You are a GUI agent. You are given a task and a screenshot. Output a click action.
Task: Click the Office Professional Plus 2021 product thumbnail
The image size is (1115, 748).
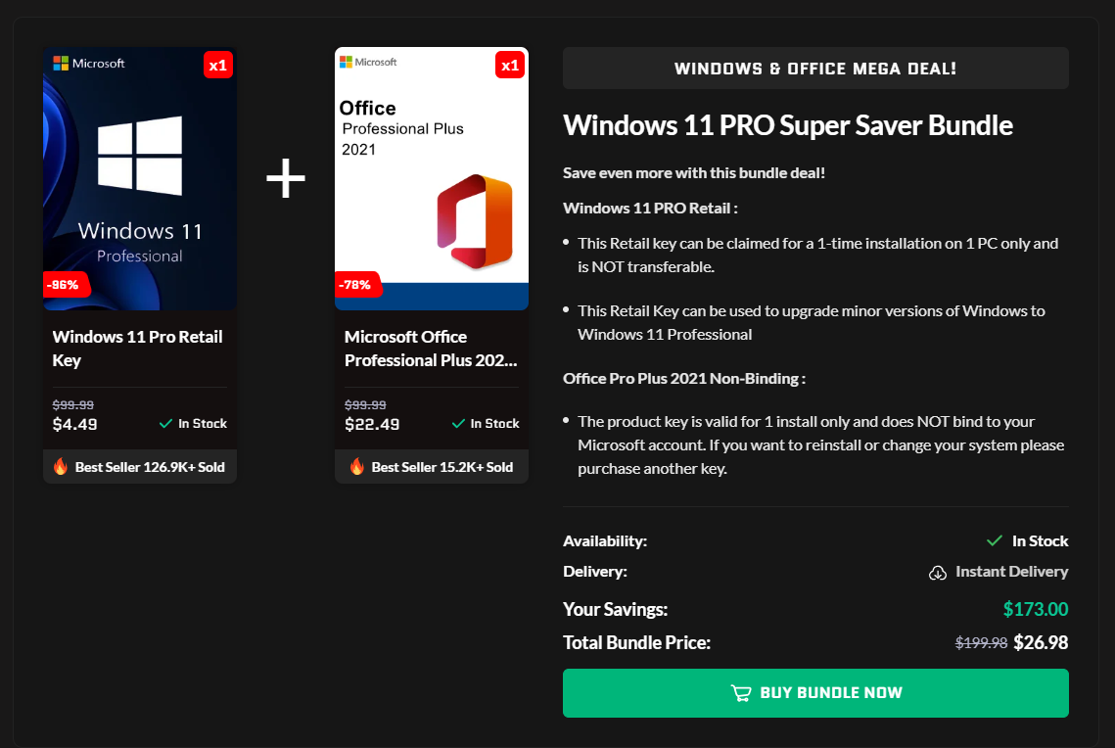click(x=431, y=177)
